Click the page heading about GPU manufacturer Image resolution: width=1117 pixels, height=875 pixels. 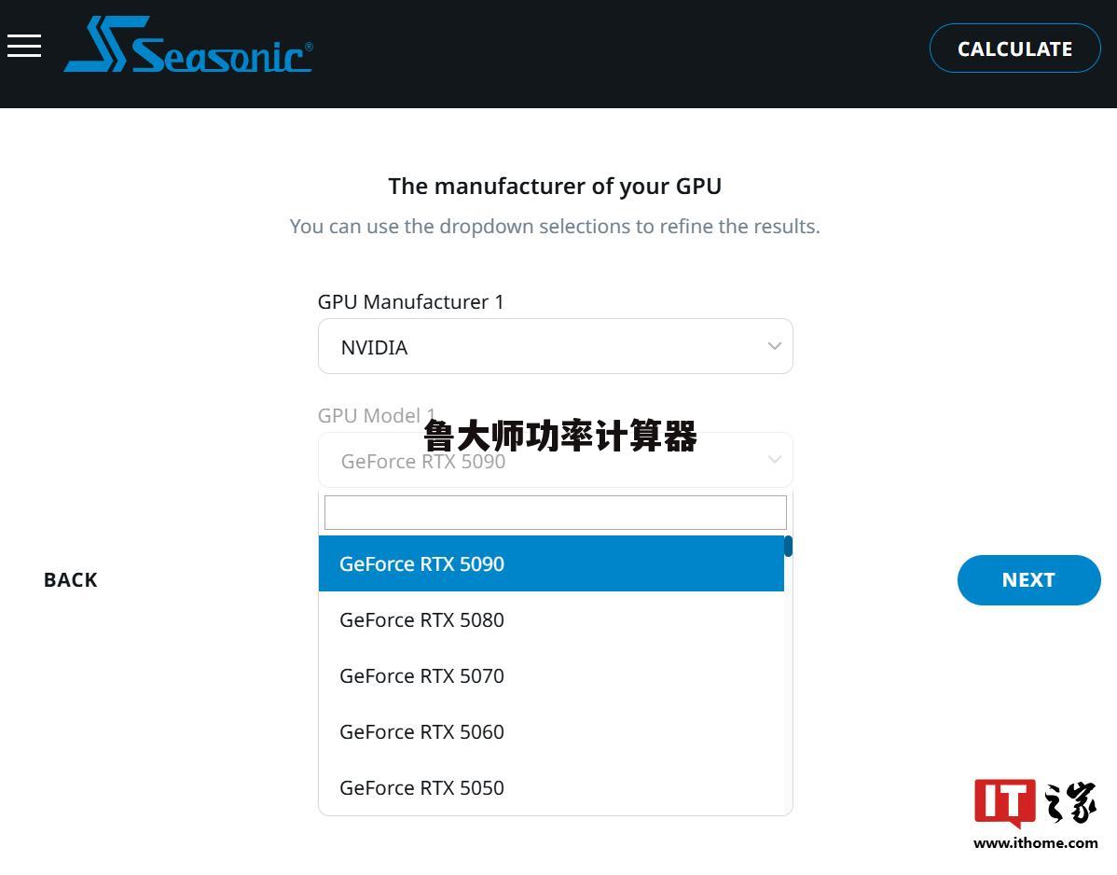click(x=554, y=186)
